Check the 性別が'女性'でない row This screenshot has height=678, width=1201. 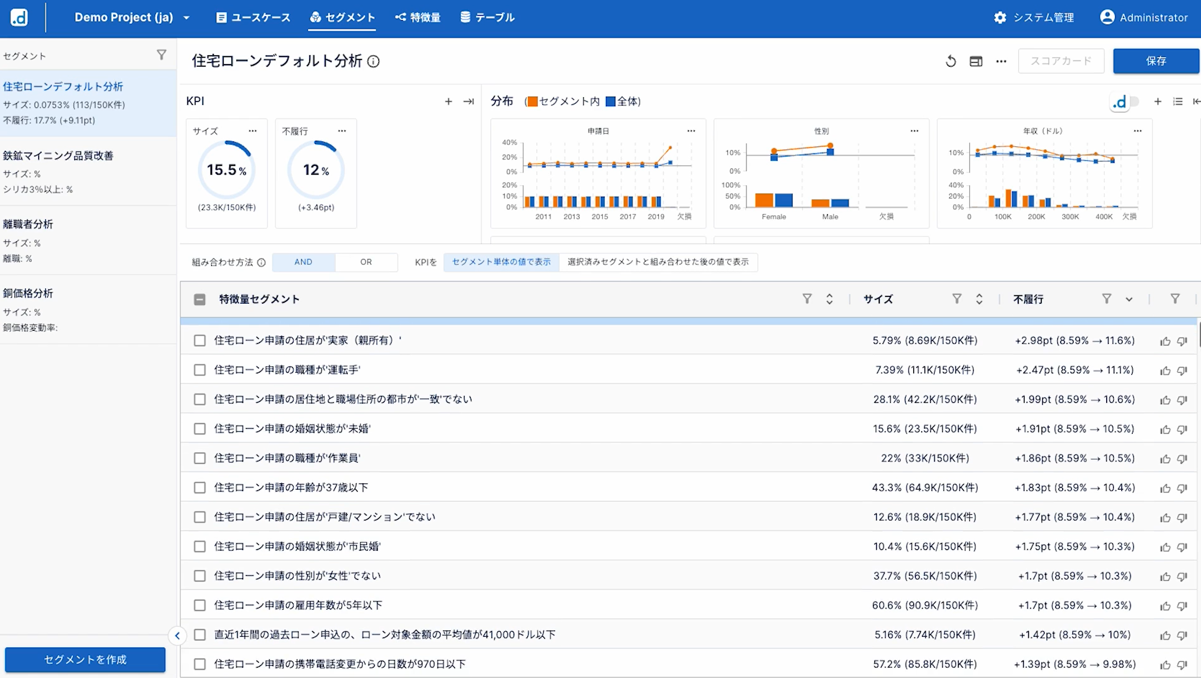tap(199, 576)
